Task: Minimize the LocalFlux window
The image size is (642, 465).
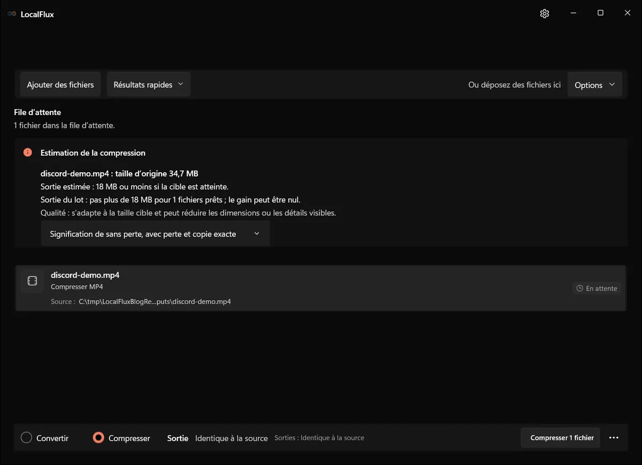Action: [x=573, y=13]
